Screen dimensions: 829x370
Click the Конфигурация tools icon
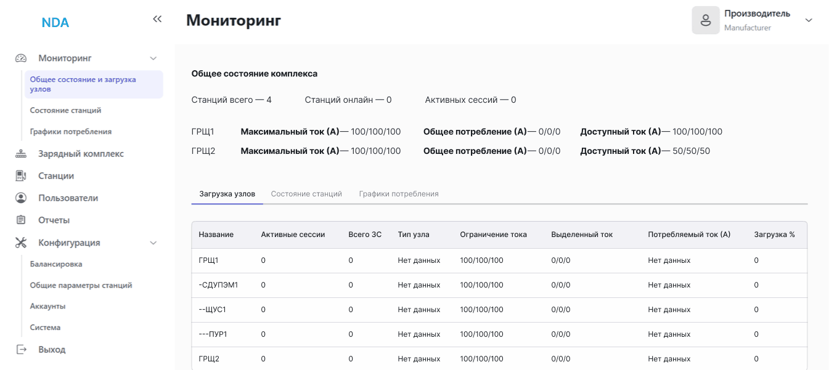tap(21, 243)
